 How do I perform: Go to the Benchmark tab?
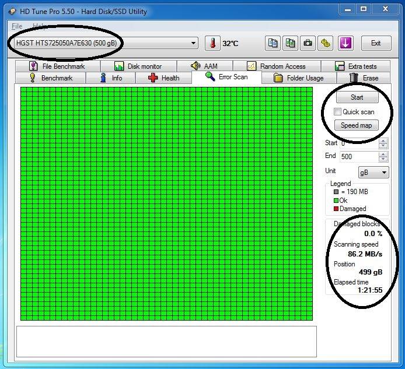(51, 78)
